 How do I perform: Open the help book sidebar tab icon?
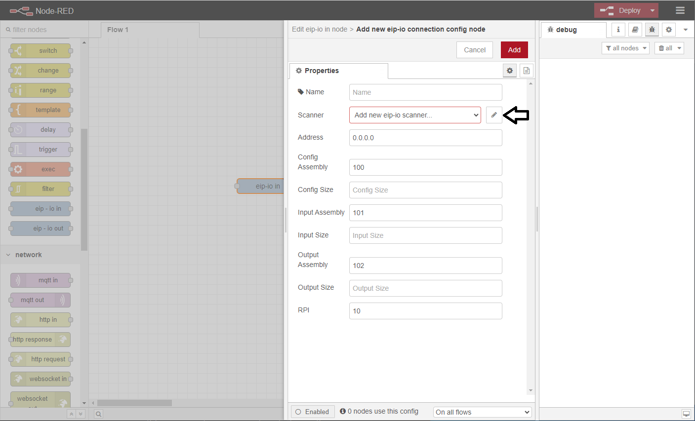coord(635,30)
